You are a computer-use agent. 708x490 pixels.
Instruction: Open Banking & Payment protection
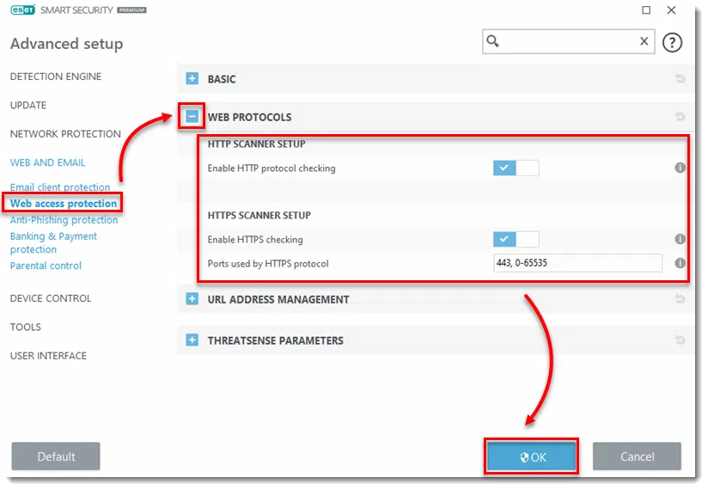tap(53, 242)
